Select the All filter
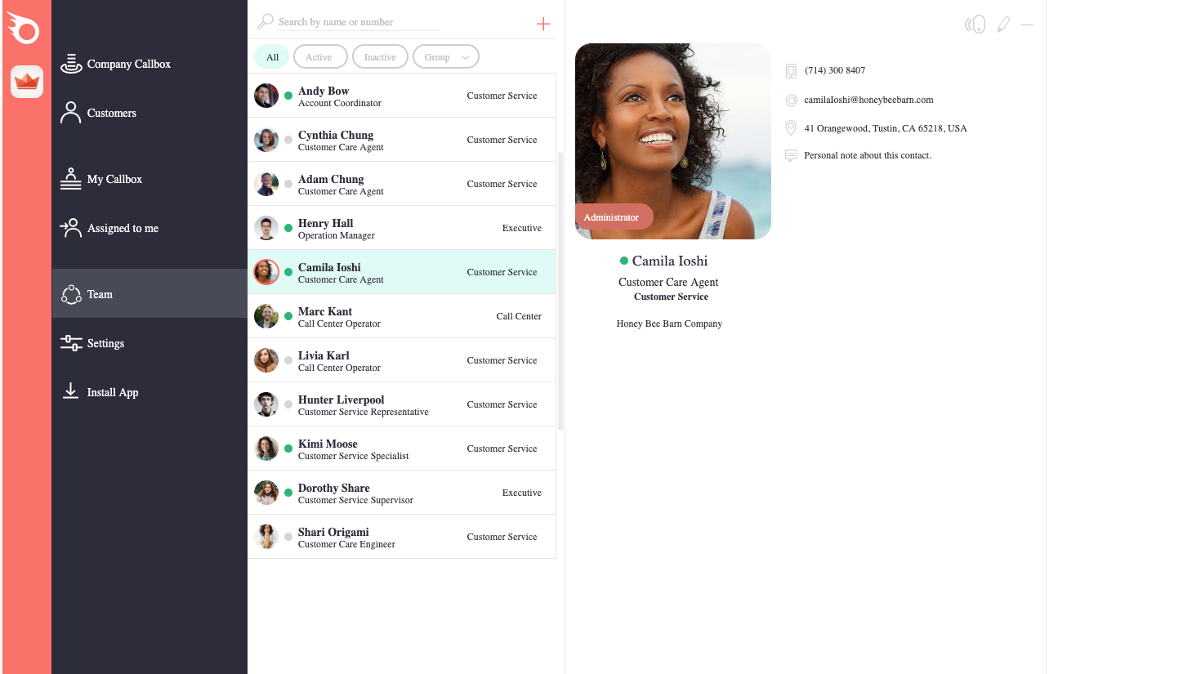Image resolution: width=1183 pixels, height=674 pixels. (x=272, y=57)
